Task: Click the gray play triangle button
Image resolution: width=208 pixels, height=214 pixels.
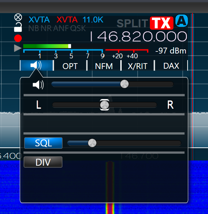Action: [18, 48]
